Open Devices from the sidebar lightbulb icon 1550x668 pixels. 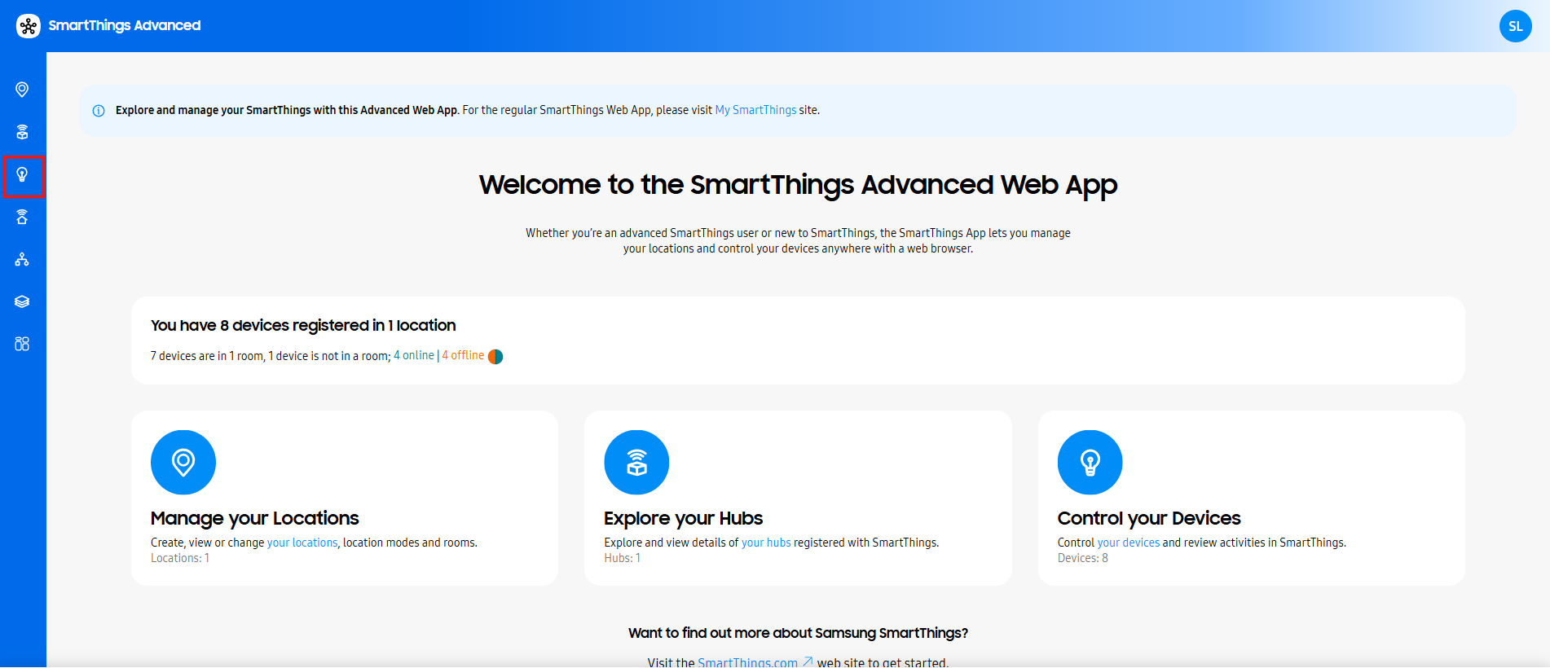coord(22,174)
